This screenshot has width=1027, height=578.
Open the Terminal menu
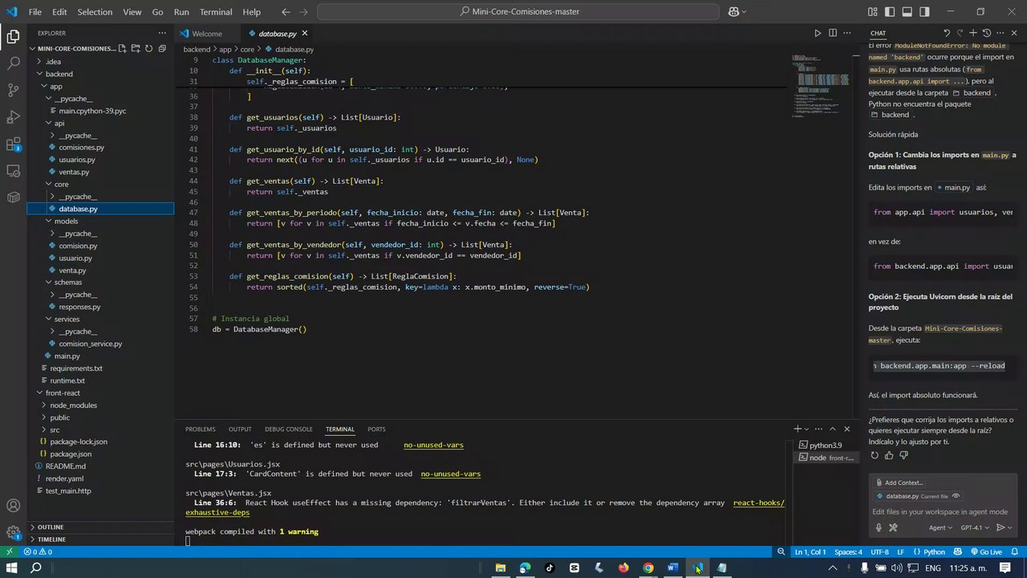coord(215,12)
